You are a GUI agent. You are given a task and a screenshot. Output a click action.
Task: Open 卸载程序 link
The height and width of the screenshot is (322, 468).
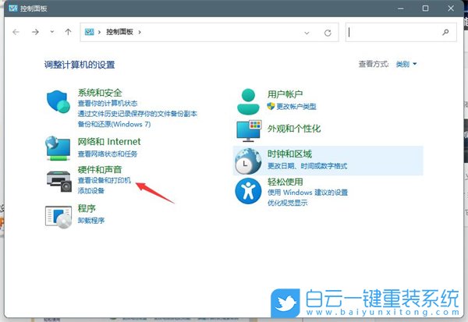91,221
